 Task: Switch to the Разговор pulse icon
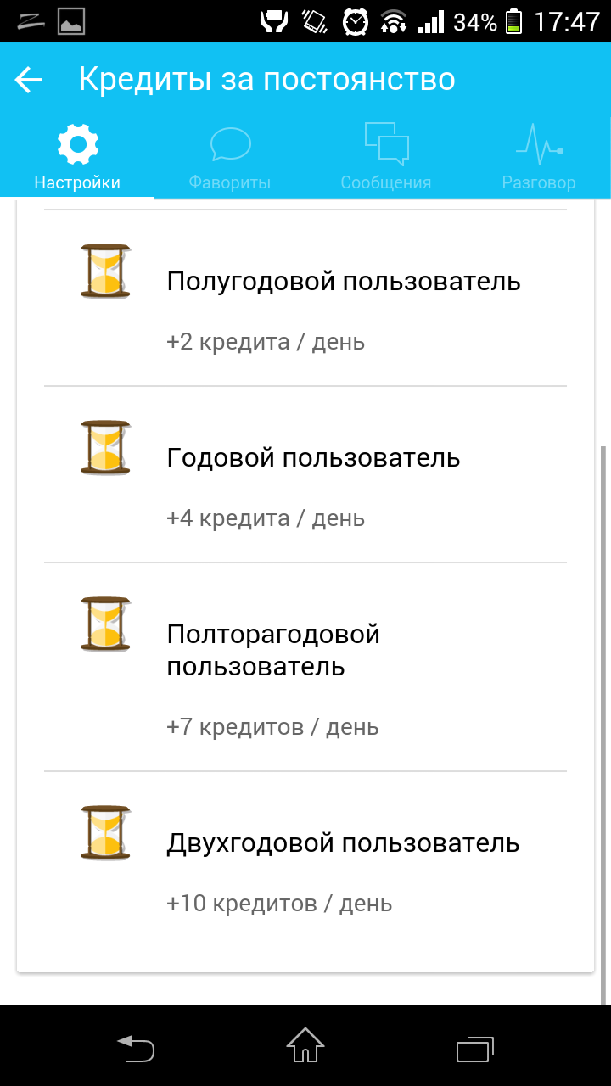pyautogui.click(x=539, y=144)
